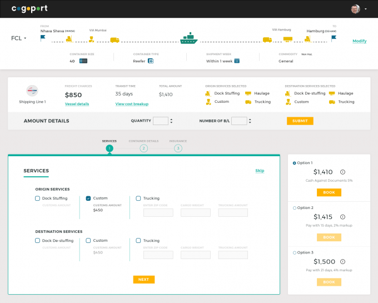The height and width of the screenshot is (303, 378).
Task: Expand the user account dropdown arrow
Action: 366,9
